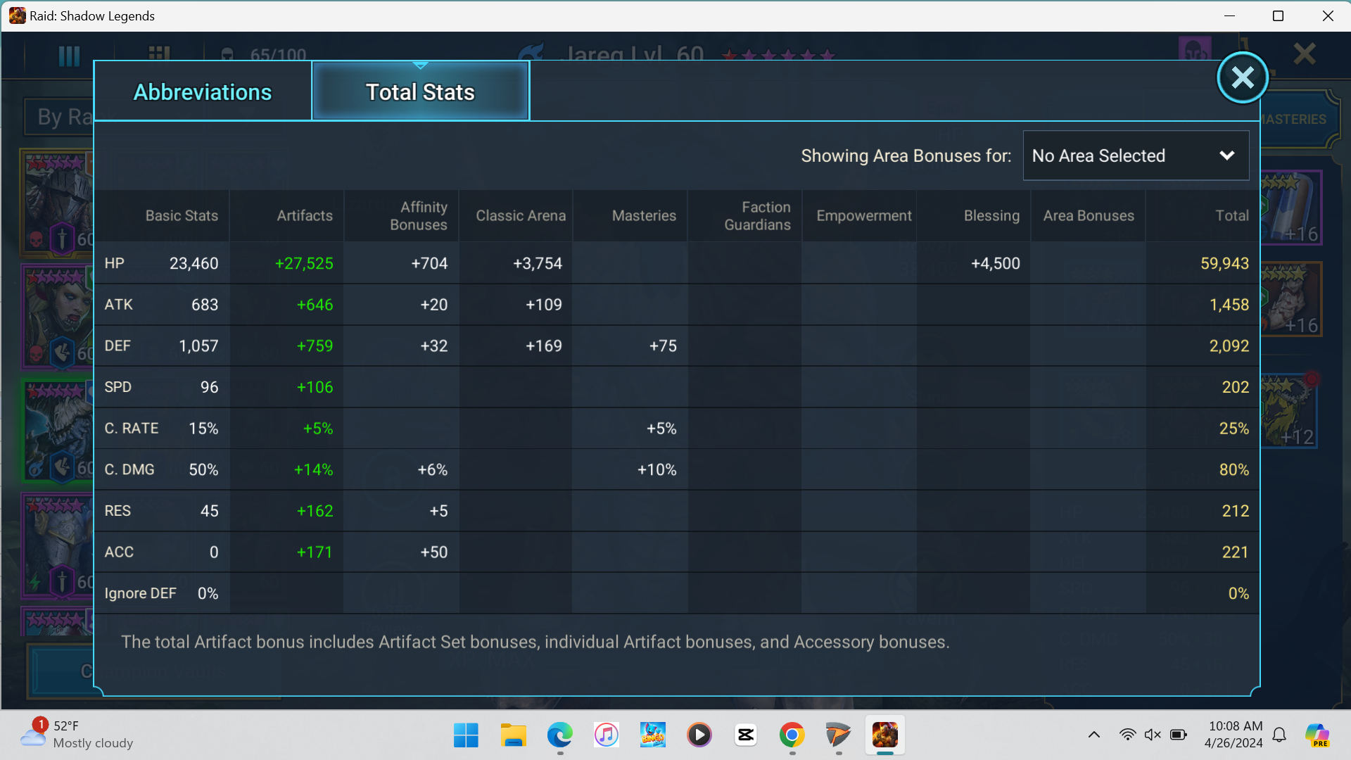This screenshot has height=760, width=1351.
Task: Close the champion screen with the background X
Action: click(1305, 53)
